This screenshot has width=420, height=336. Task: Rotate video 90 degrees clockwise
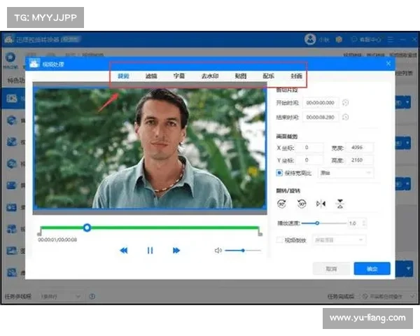click(281, 204)
